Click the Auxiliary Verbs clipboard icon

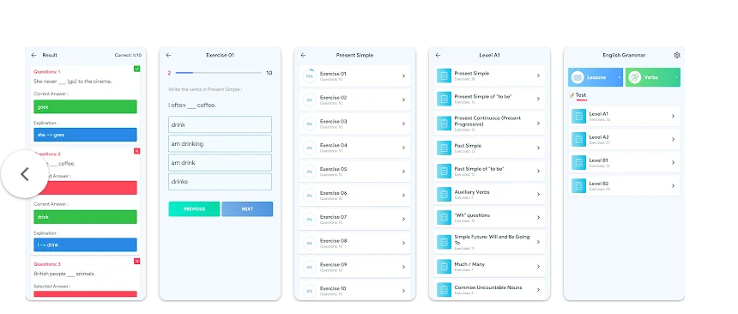point(444,195)
